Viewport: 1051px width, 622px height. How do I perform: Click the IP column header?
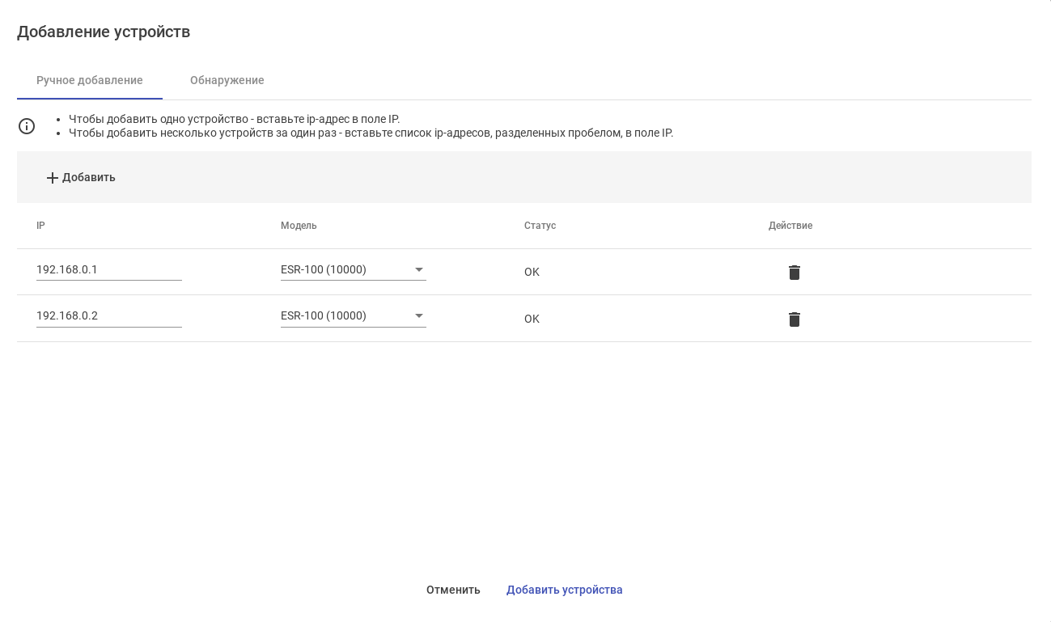click(40, 226)
